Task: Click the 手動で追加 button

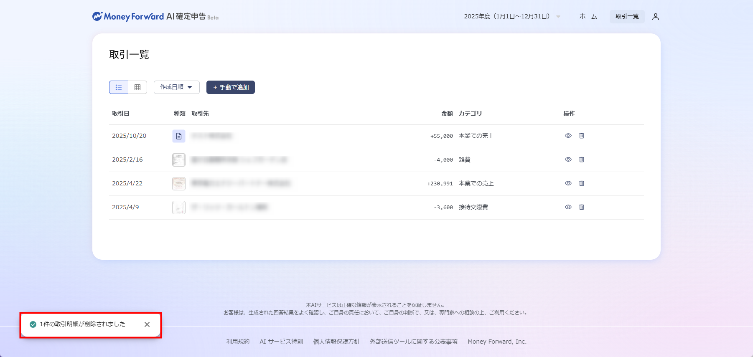Action: pos(231,87)
